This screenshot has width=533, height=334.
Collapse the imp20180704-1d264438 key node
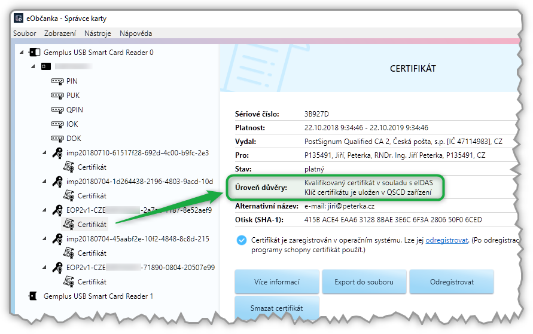coord(44,182)
